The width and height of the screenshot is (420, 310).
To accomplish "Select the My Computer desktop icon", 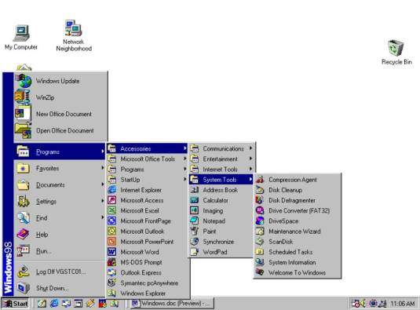I will (x=21, y=37).
